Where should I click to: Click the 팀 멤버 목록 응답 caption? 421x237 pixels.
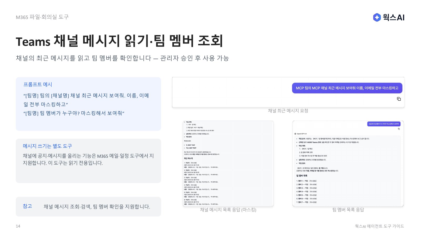348,210
